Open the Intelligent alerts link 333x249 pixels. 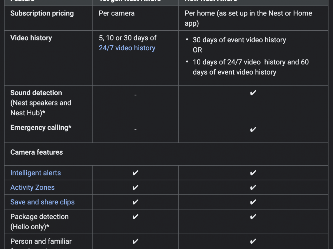36,173
